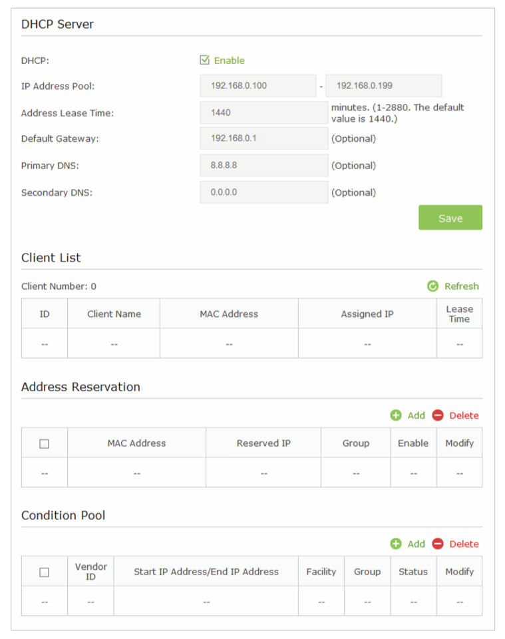Select the Default Gateway input field
Image resolution: width=505 pixels, height=639 pixels.
(x=263, y=139)
